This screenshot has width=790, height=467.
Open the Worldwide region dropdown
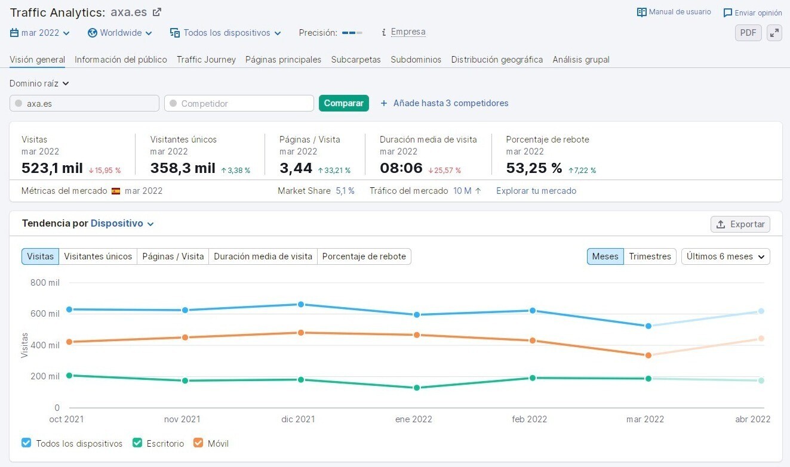click(x=120, y=33)
